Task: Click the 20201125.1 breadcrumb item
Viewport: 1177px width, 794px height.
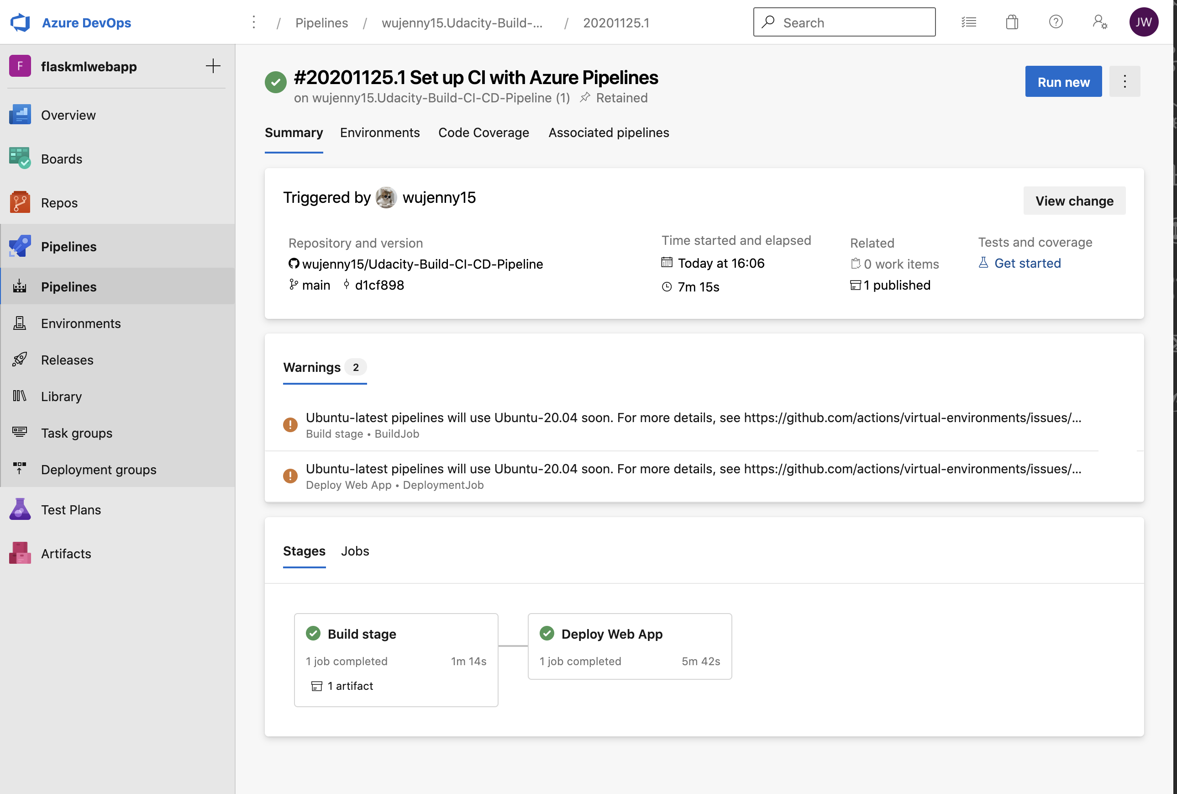Action: tap(616, 23)
